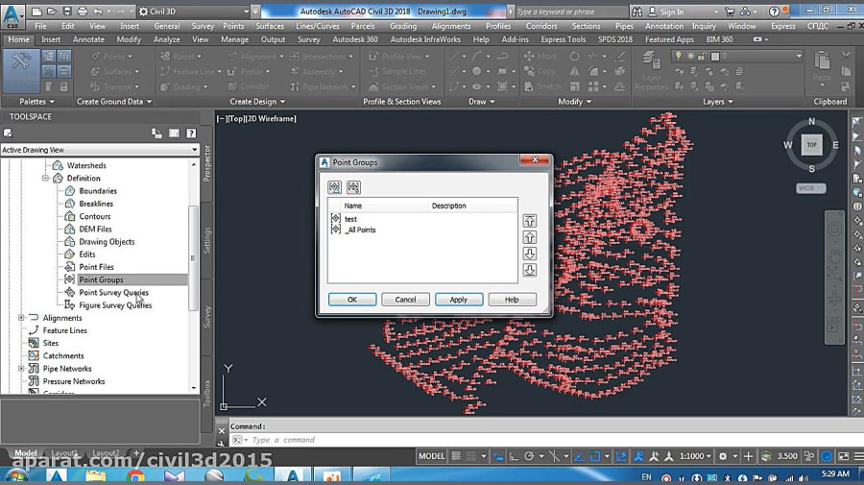Click the second icon button in Point Groups toolbar
864x485 pixels.
point(353,187)
